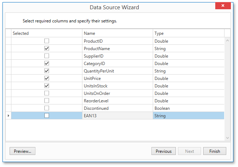This screenshot has height=167, width=238.
Task: Click the Boolean type cell for Discontinued
Action: (x=189, y=108)
